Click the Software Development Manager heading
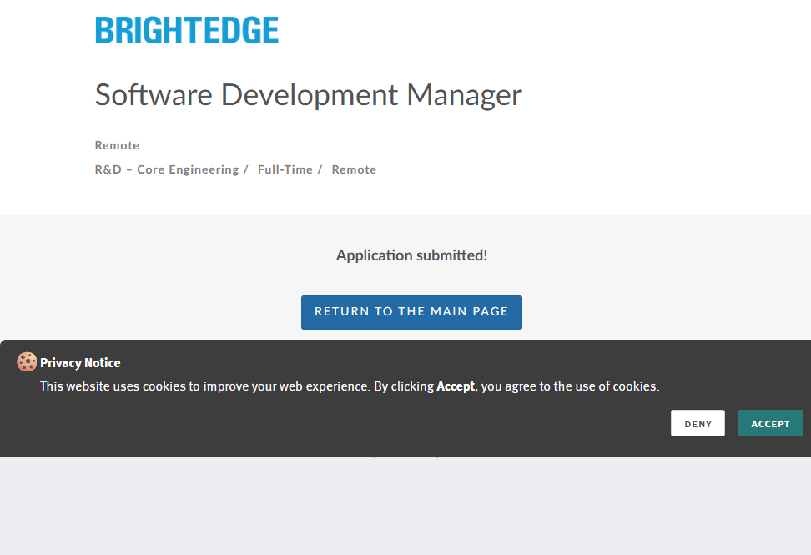The image size is (811, 555). click(x=308, y=95)
